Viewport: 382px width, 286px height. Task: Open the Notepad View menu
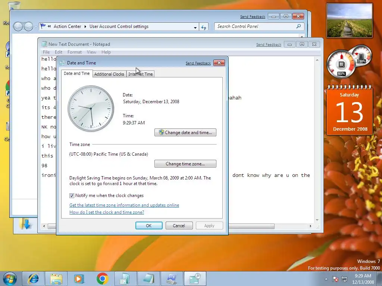pos(92,52)
